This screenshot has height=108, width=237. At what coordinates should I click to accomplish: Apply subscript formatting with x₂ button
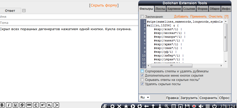pyautogui.click(x=49, y=105)
